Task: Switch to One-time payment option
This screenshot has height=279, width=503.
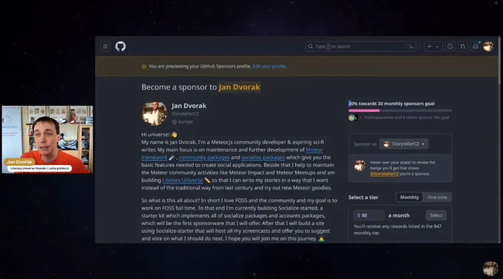Action: [437, 197]
